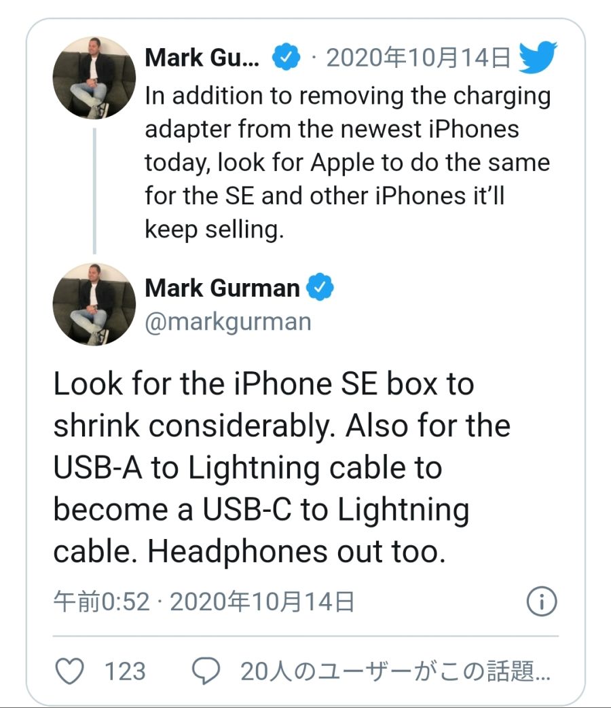Click the reply speech bubble icon

206,671
